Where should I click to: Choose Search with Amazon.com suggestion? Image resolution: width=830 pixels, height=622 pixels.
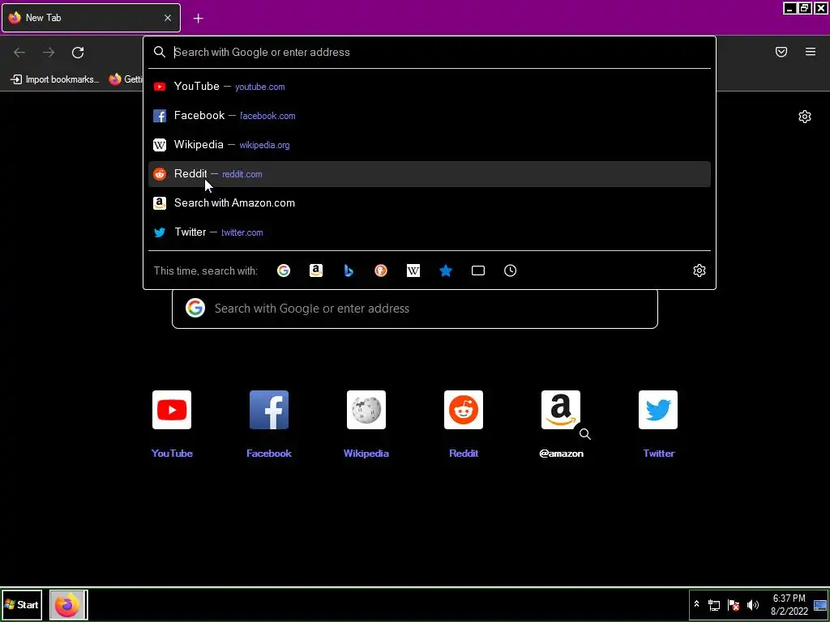(430, 203)
